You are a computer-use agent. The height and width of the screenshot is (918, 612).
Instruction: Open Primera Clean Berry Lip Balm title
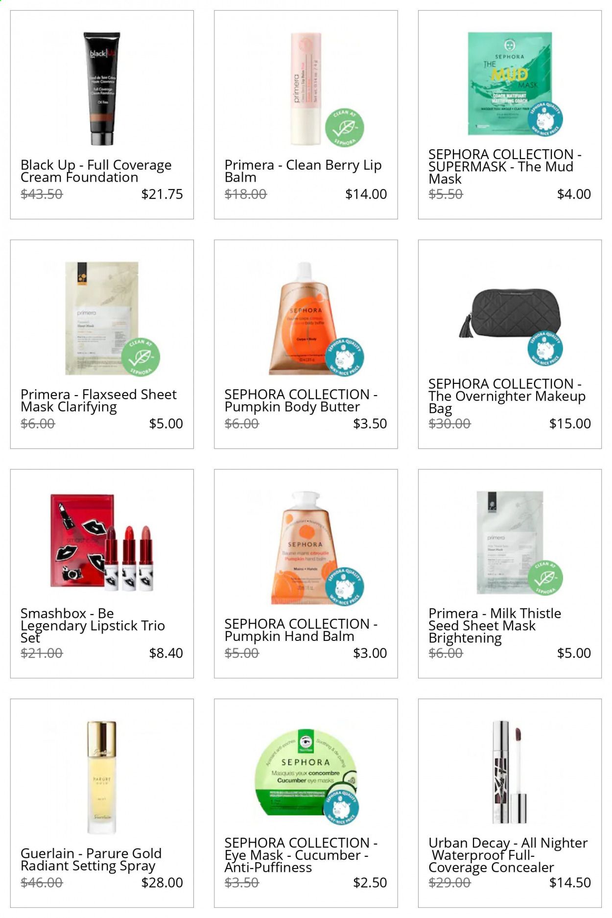point(303,171)
